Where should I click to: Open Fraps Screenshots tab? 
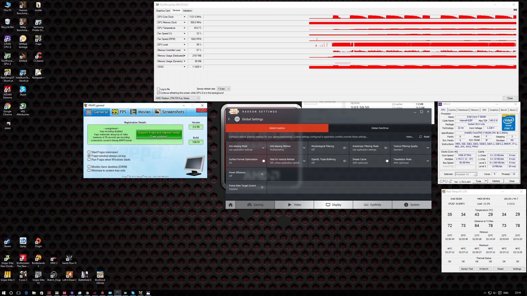pyautogui.click(x=169, y=112)
